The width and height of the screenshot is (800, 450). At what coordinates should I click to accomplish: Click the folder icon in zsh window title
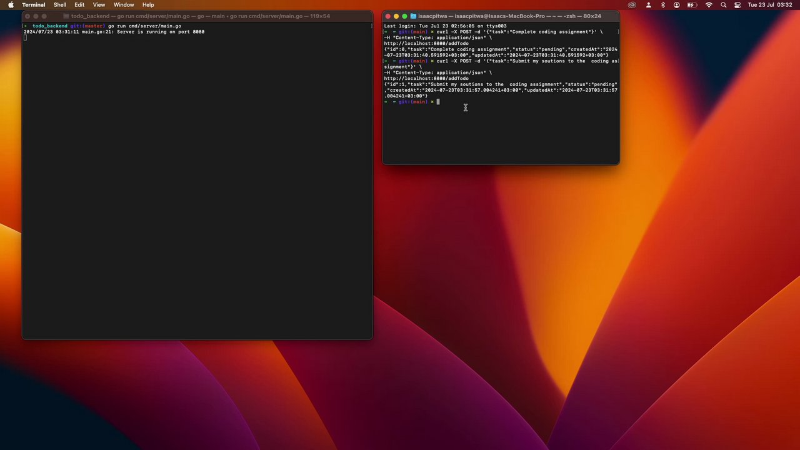[x=413, y=16]
